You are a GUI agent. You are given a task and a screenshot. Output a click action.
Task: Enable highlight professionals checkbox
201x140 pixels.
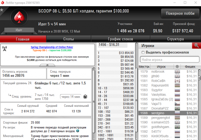tap(143, 52)
